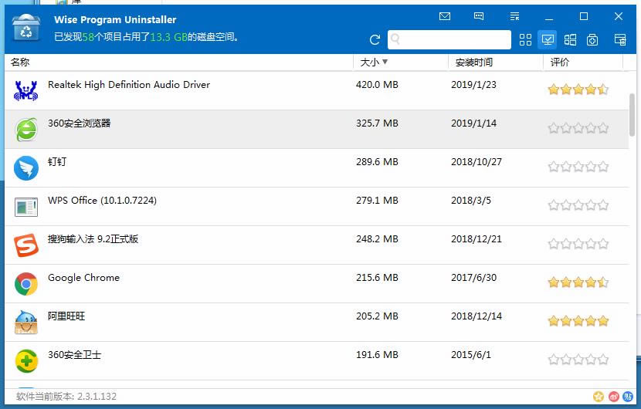Sort by the 名称 column header
The width and height of the screenshot is (641, 409).
click(20, 62)
